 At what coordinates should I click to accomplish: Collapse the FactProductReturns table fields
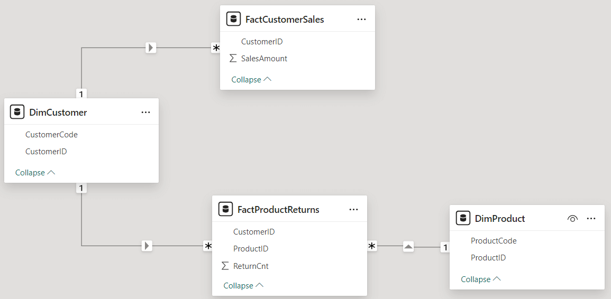[x=243, y=286]
